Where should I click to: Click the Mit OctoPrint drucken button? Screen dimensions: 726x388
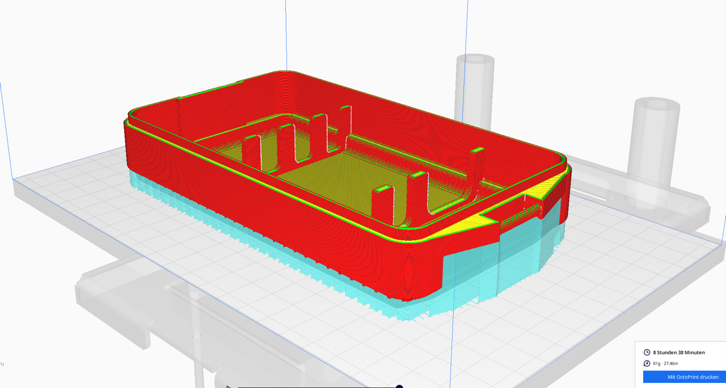(x=684, y=377)
